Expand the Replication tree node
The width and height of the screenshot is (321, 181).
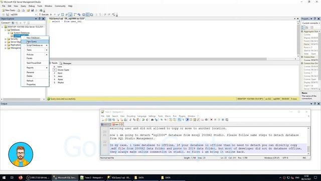click(x=6, y=45)
